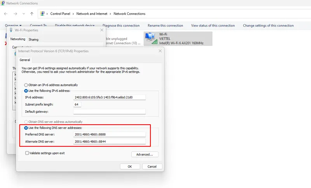
Task: Click the Control Panel icon in address bar
Action: pyautogui.click(x=42, y=14)
